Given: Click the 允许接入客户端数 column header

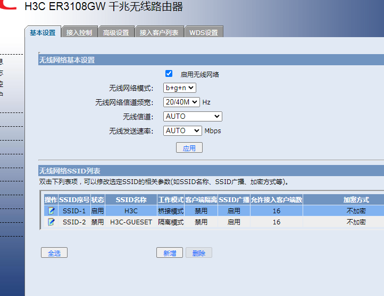Looking at the screenshot, I should pos(277,200).
